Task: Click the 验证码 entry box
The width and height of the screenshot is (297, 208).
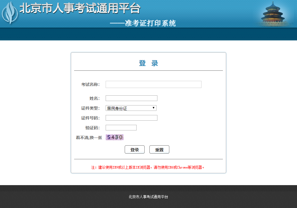Action: [121, 128]
